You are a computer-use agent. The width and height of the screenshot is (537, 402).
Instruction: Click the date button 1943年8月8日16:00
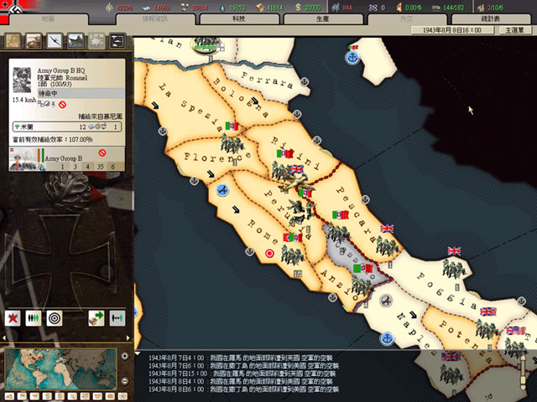pos(452,30)
